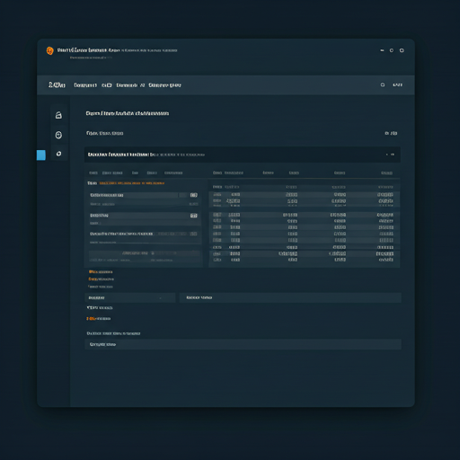Open the padlock icon in the left sidebar

(x=58, y=115)
